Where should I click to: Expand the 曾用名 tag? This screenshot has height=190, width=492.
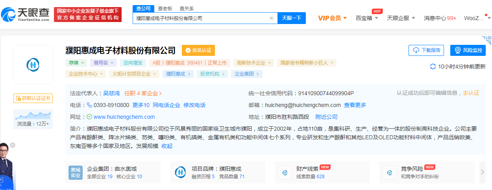click(x=103, y=63)
